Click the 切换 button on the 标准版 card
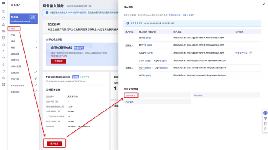 [33, 17]
